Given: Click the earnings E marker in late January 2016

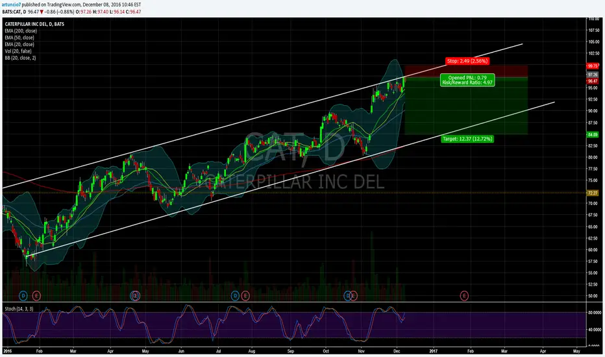Looking at the screenshot, I should [x=36, y=296].
